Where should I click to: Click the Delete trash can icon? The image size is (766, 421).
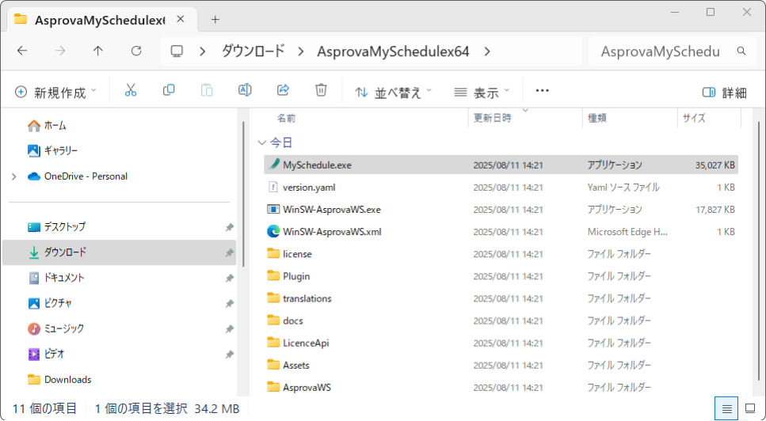(x=321, y=91)
